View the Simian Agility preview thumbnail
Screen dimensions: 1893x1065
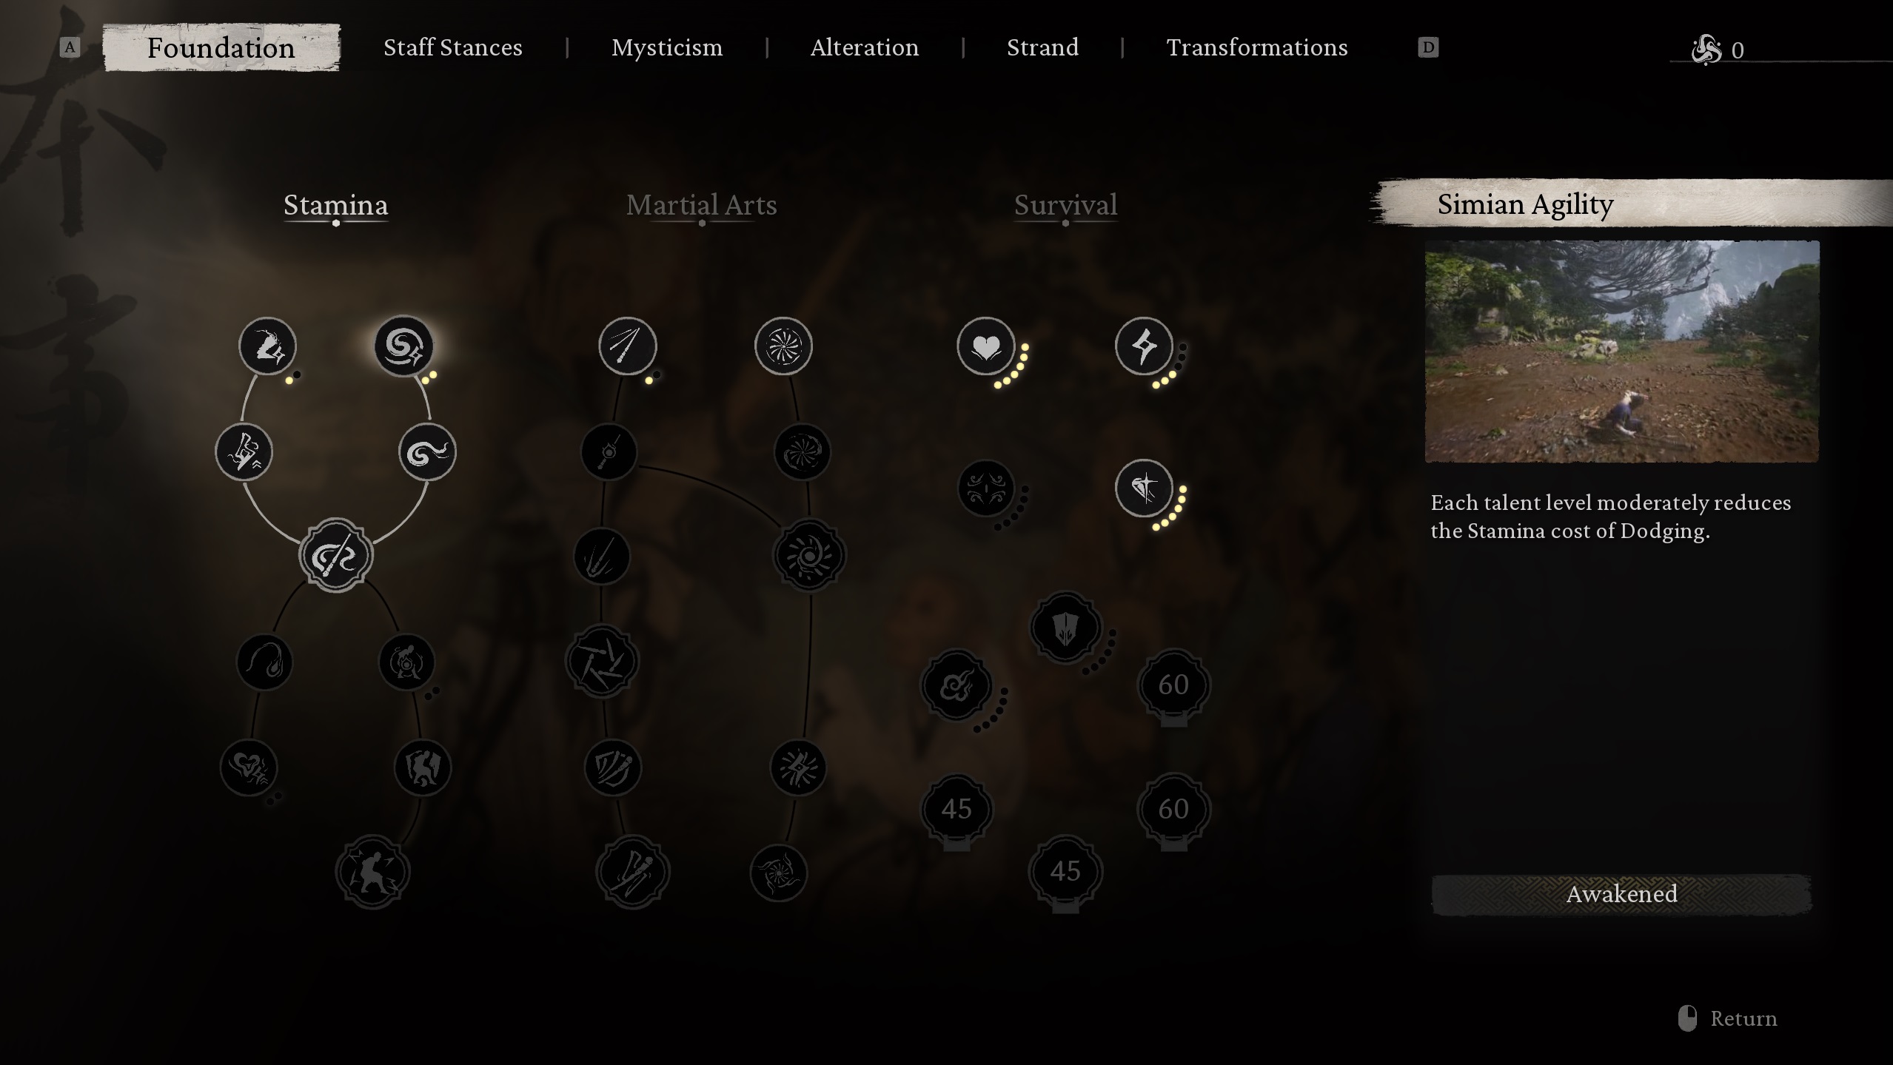click(1621, 350)
